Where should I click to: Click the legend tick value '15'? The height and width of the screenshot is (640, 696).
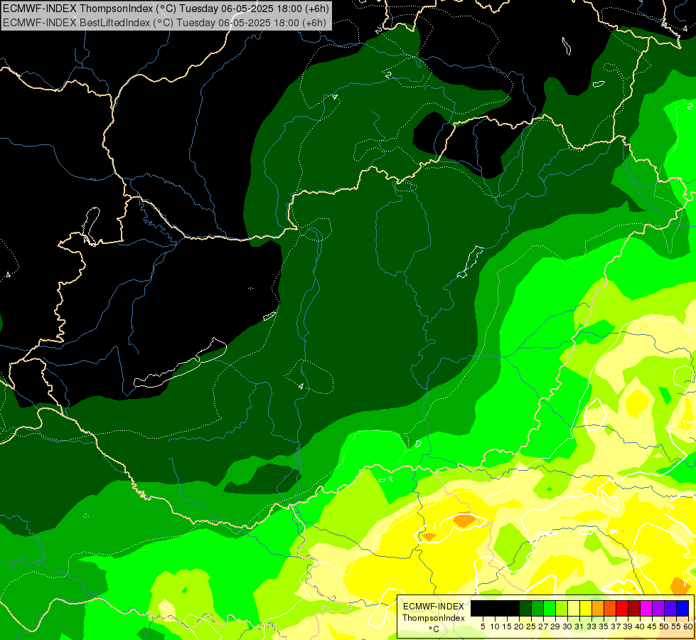point(507,626)
